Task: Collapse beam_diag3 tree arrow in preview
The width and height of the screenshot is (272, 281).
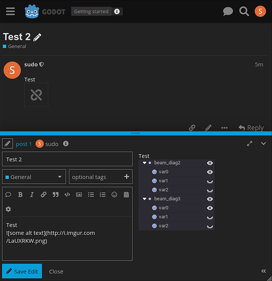Action: coord(144,199)
